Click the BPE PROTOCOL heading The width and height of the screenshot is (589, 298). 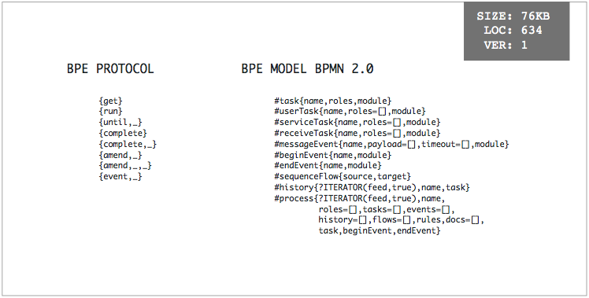coord(110,69)
